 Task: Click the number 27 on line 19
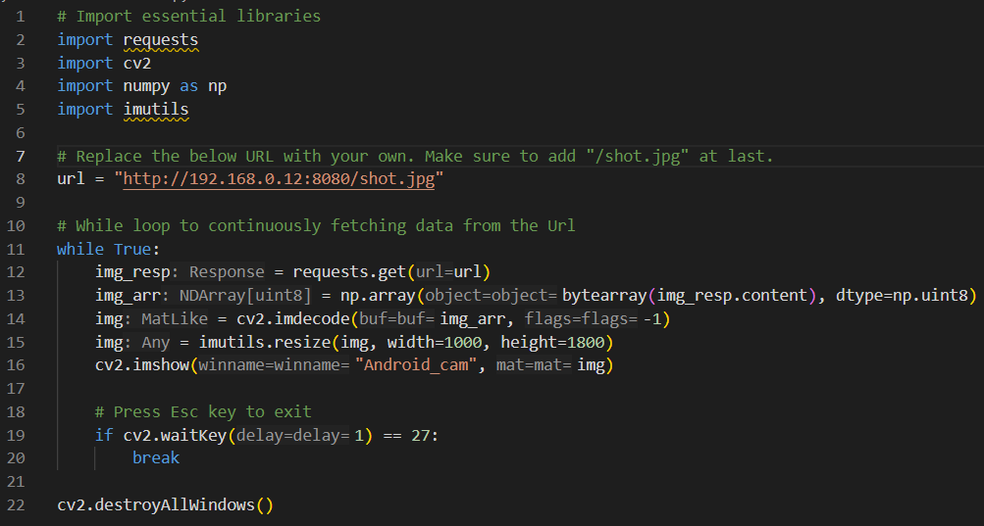[421, 435]
